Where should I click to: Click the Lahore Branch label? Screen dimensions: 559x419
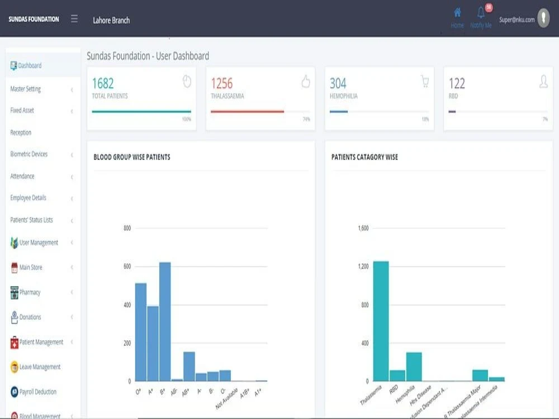coord(111,20)
